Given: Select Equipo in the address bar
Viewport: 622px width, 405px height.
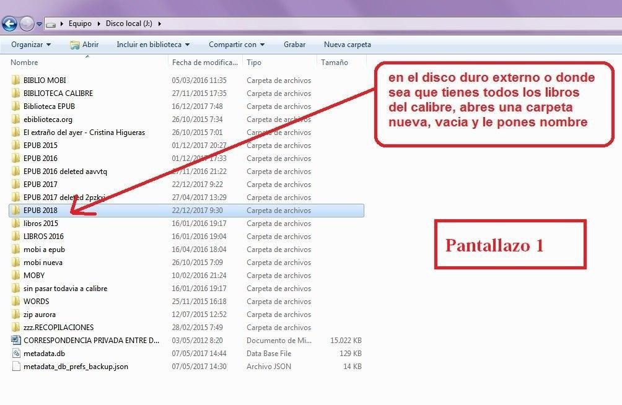Looking at the screenshot, I should 80,24.
